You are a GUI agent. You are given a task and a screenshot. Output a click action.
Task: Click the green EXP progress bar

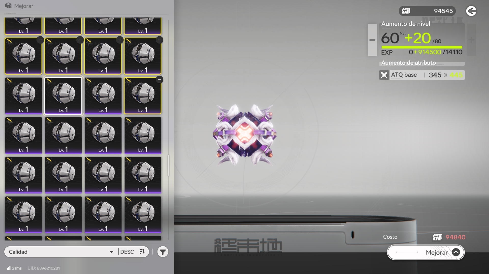pos(421,47)
